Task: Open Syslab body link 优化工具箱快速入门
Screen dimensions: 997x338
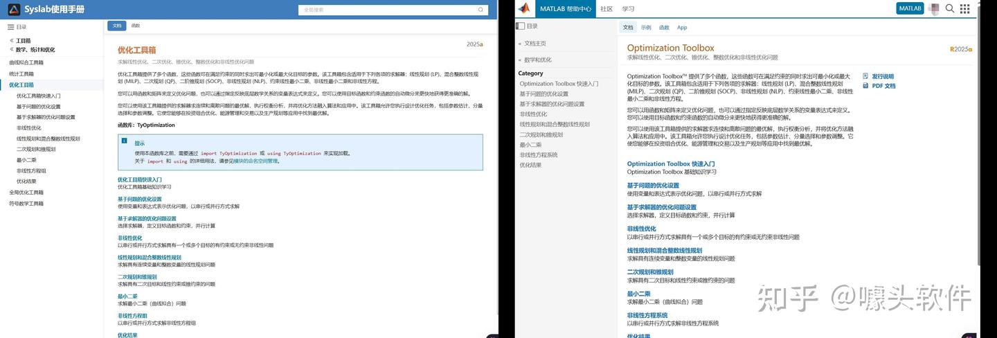Action: click(140, 179)
